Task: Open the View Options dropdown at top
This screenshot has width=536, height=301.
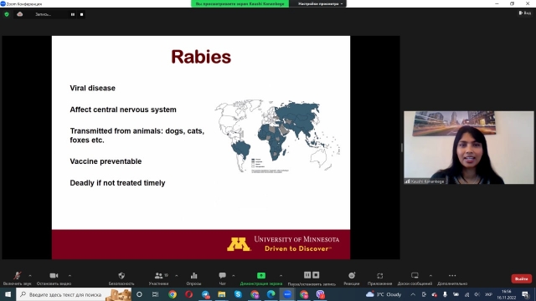Action: [x=320, y=3]
